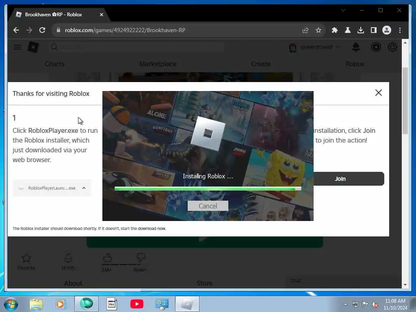Click the thumbs down dislike icon
The height and width of the screenshot is (312, 416).
141,257
